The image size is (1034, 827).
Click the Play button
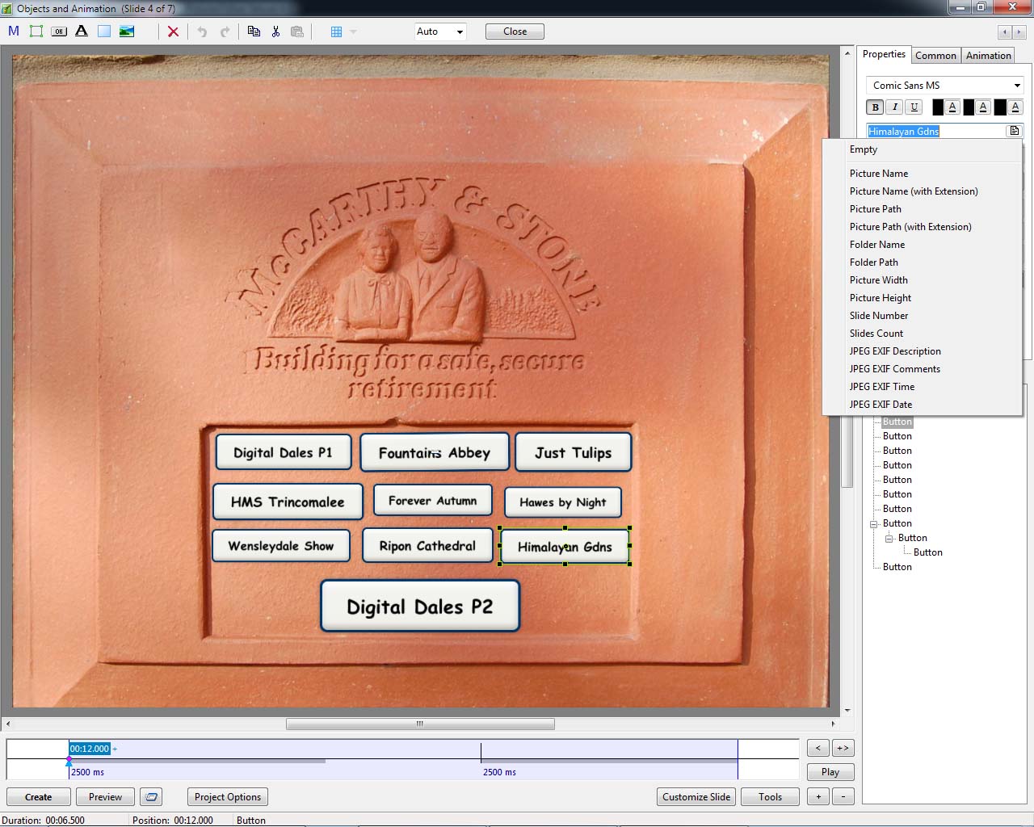tap(830, 772)
